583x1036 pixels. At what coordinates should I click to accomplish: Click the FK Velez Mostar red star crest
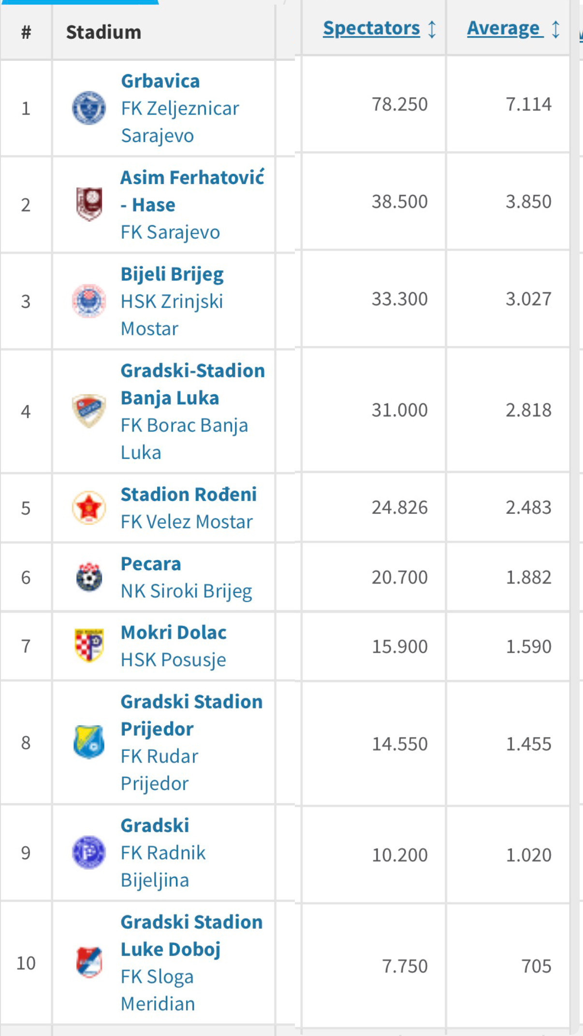[x=89, y=508]
